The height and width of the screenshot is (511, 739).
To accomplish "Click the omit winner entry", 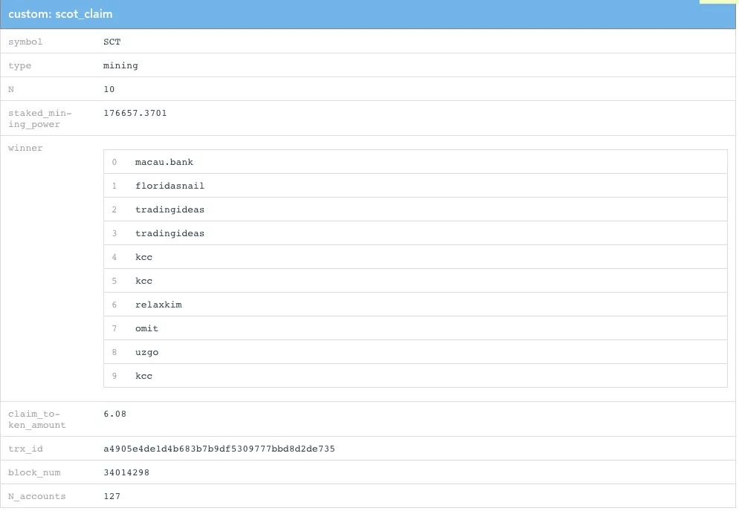I will pyautogui.click(x=146, y=328).
